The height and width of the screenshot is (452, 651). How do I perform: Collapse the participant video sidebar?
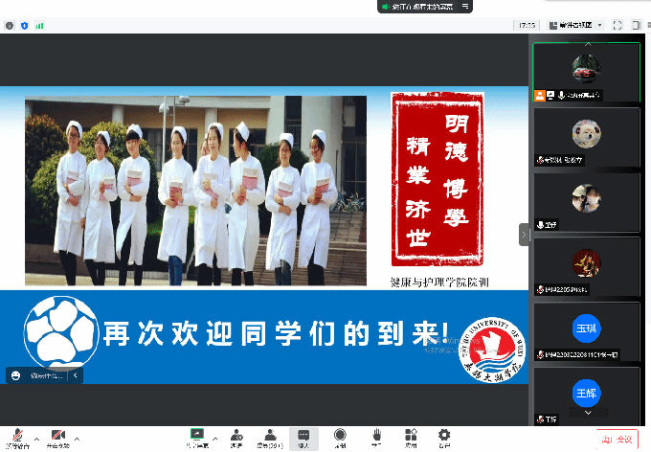[524, 234]
